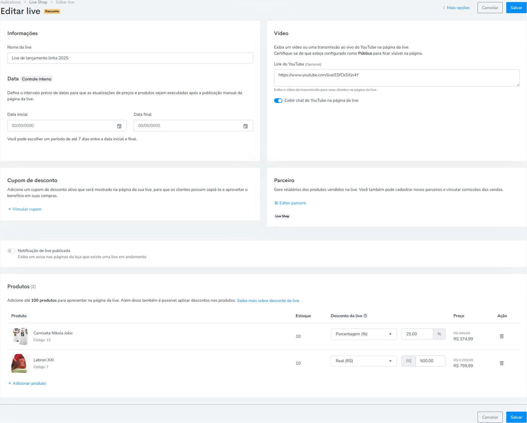Click the Rascunho status badge
The height and width of the screenshot is (423, 527).
(x=52, y=11)
